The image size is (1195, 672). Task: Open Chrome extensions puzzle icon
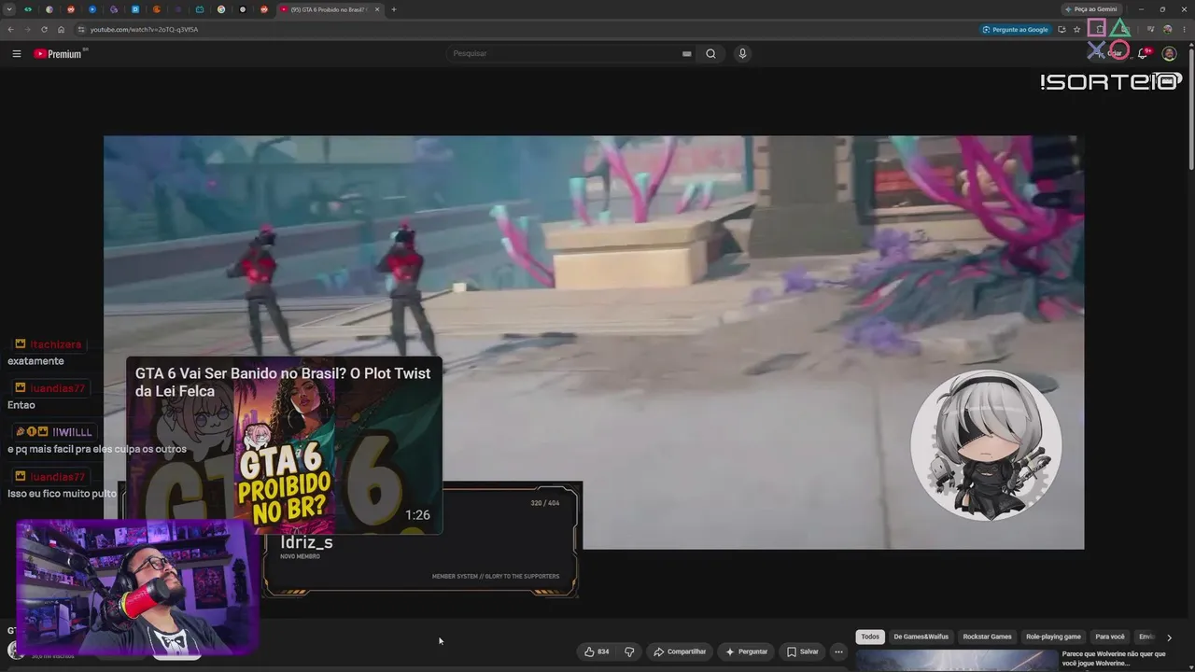(1098, 29)
